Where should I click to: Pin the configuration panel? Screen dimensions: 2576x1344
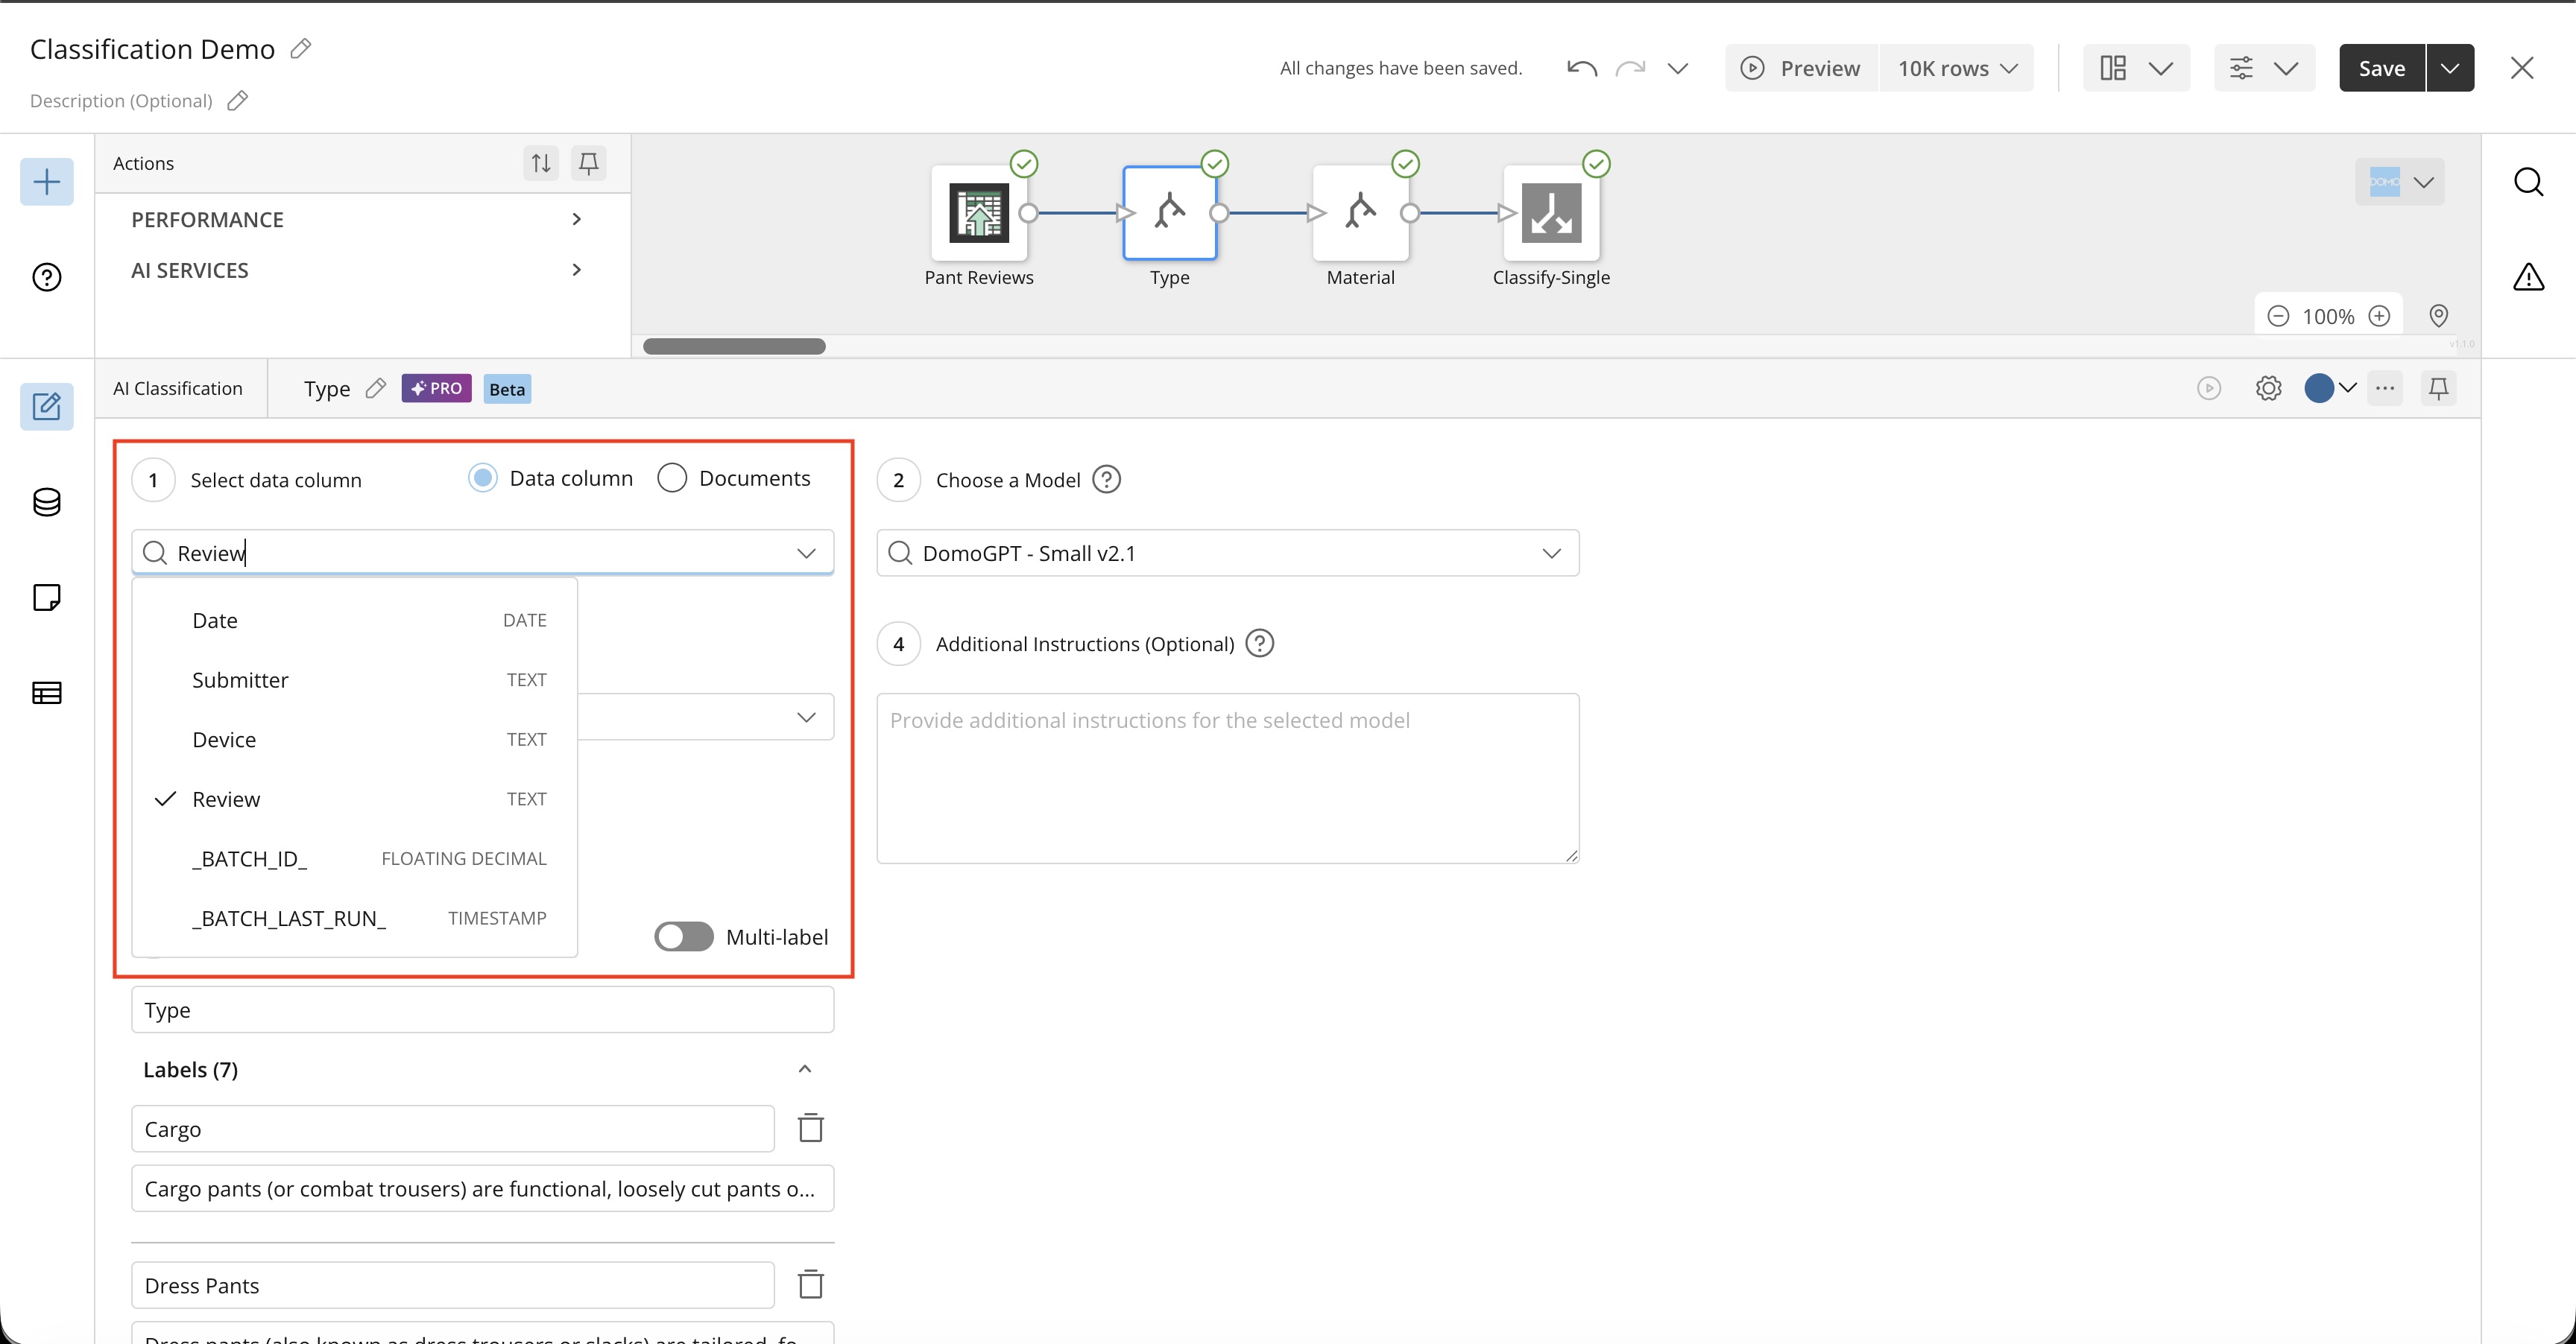pyautogui.click(x=2439, y=387)
